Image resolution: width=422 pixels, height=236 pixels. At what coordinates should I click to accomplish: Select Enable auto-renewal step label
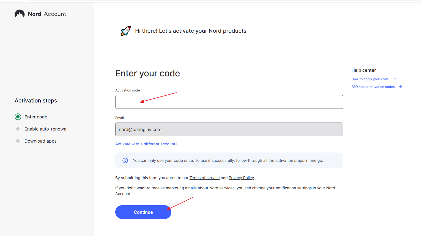(x=46, y=129)
